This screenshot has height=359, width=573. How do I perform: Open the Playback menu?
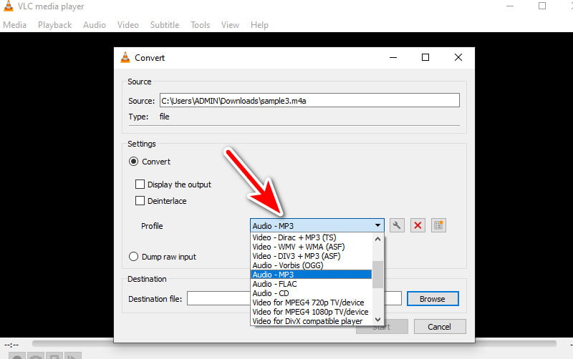[x=54, y=25]
